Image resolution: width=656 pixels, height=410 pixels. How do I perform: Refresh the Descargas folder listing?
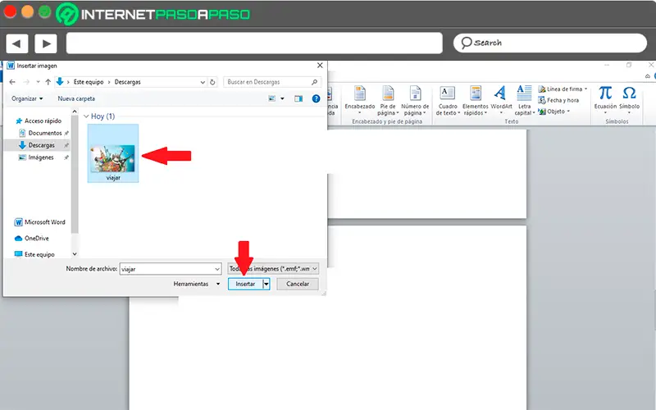(212, 82)
